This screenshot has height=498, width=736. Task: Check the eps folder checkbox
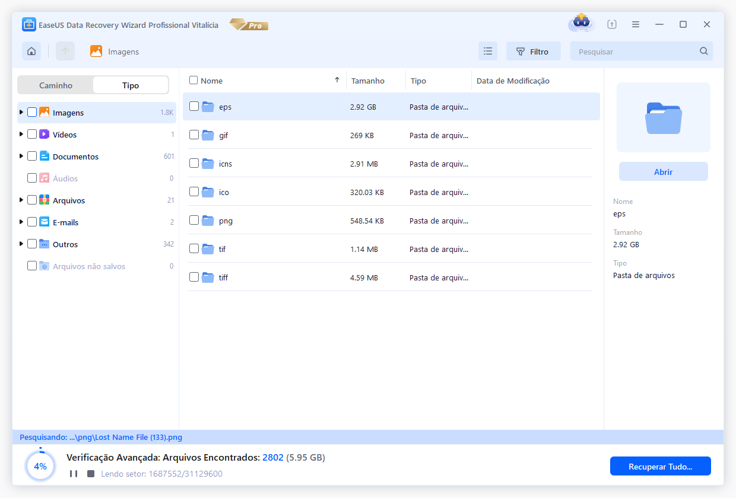[194, 106]
